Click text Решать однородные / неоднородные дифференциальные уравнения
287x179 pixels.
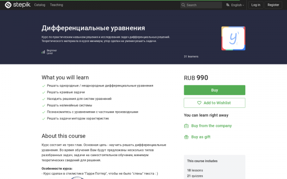100,85
